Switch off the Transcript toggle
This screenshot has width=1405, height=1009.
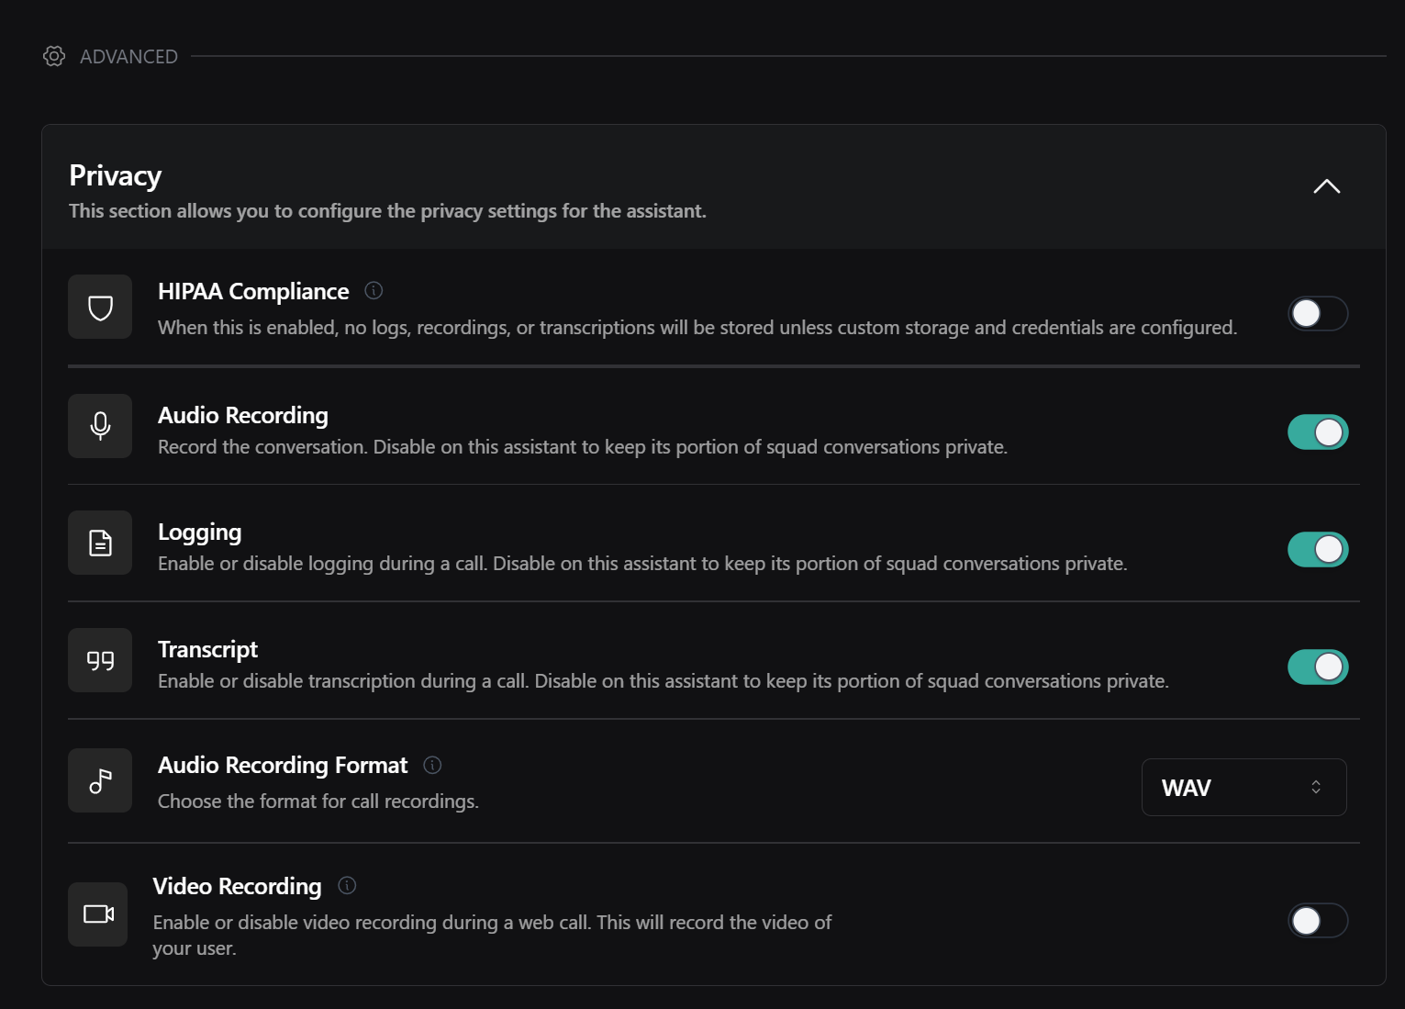click(1317, 667)
